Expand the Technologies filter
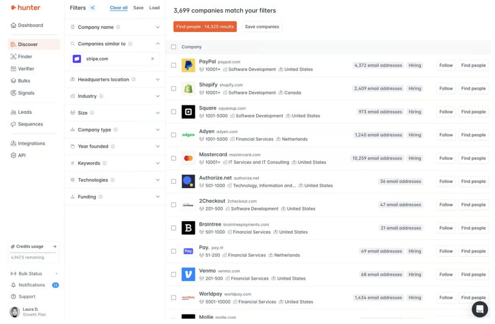 coord(115,180)
